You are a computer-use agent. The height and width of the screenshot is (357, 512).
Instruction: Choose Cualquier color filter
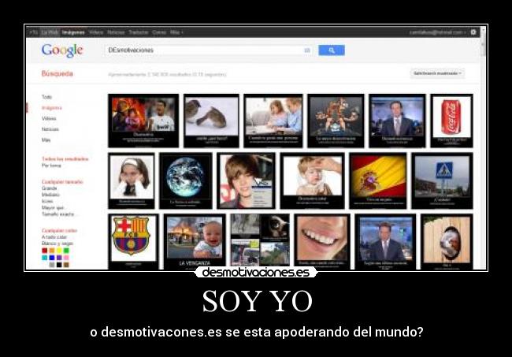[x=59, y=231]
